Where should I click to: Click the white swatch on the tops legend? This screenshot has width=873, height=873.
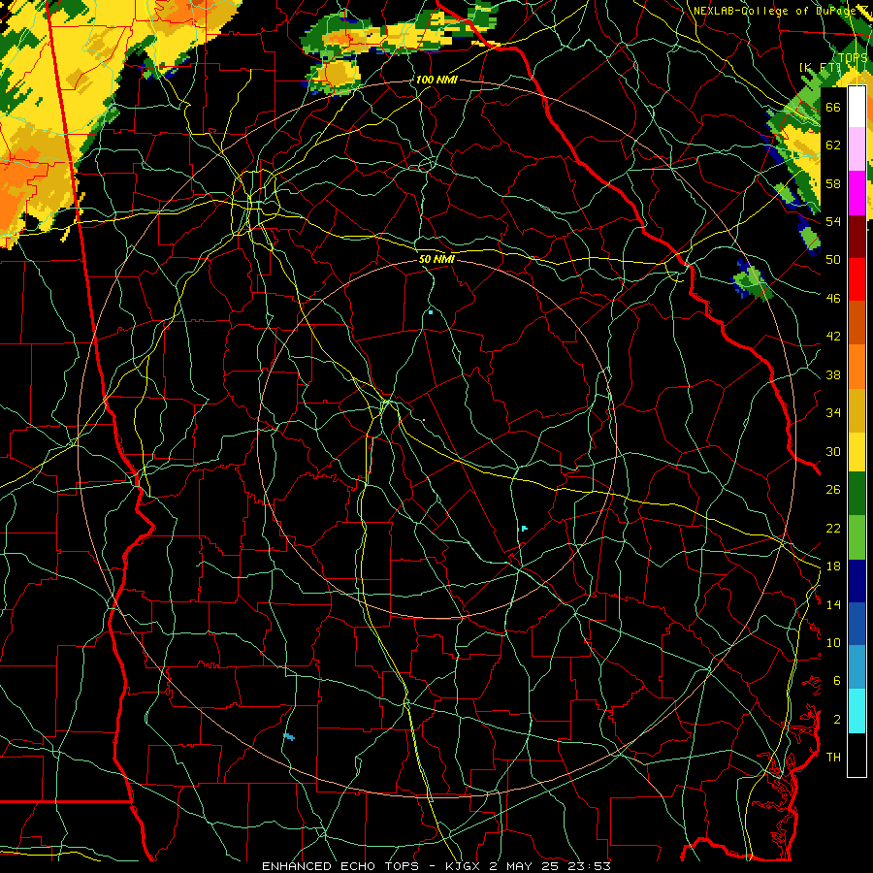point(857,107)
